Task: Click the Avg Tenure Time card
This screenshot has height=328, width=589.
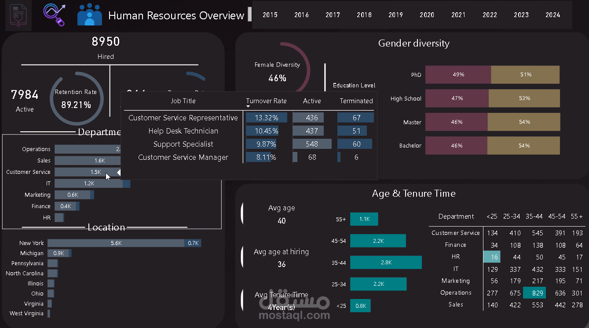Action: 282,299
